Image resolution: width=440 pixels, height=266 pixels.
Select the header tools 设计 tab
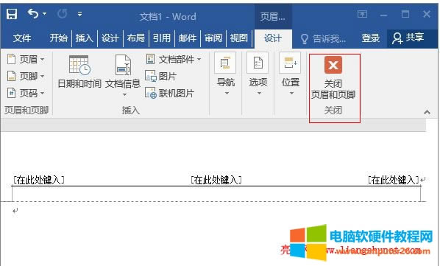273,38
